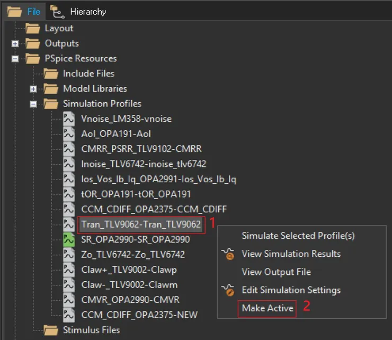The image size is (392, 340).
Task: Select Aol_OPA191-Aol profile name
Action: 116,134
